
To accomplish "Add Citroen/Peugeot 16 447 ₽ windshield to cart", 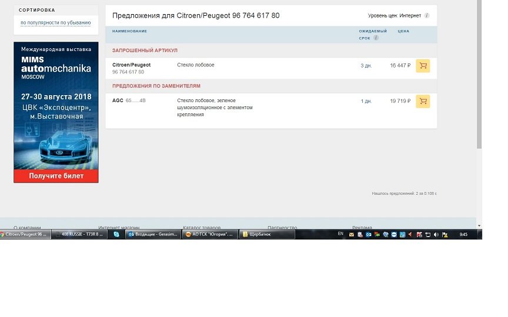I will pyautogui.click(x=423, y=66).
